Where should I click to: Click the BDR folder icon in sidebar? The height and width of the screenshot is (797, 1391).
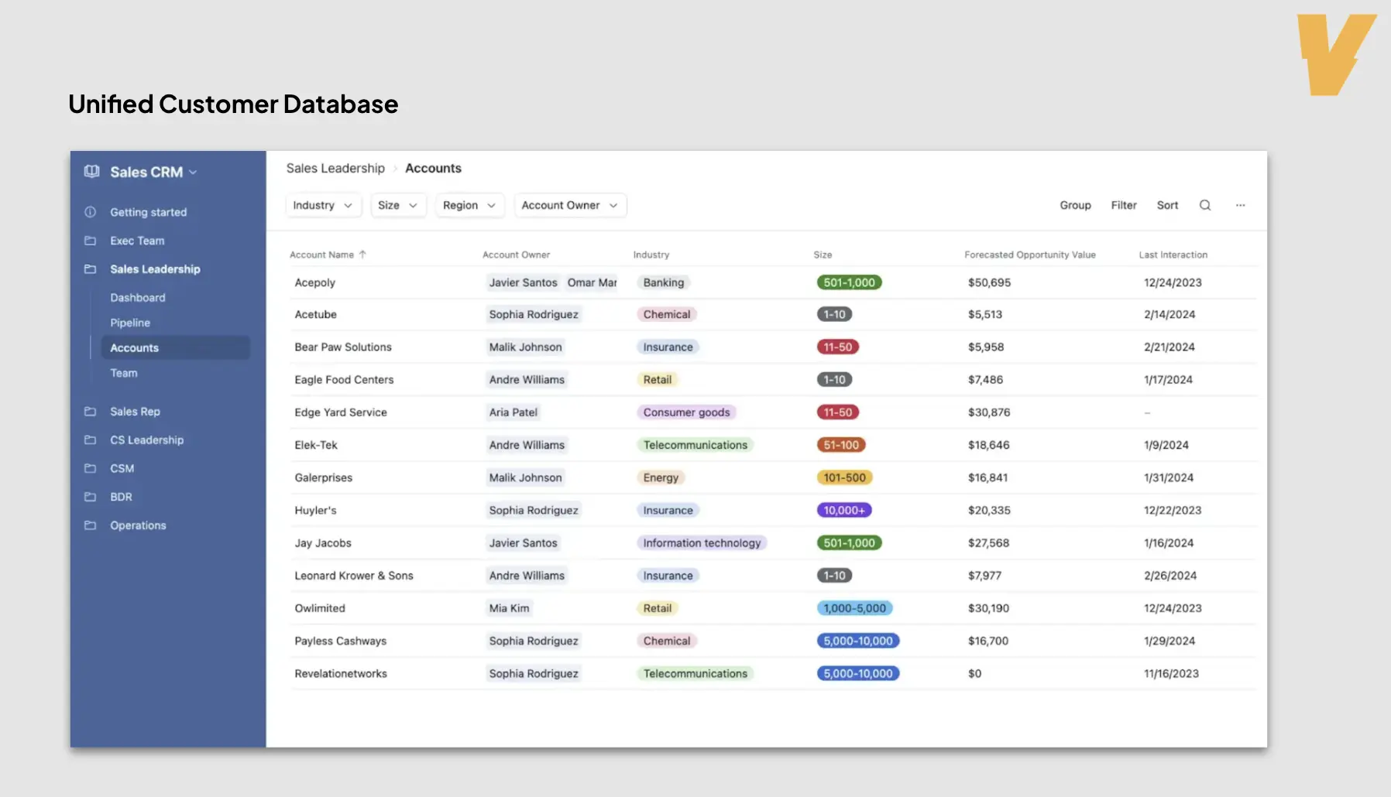90,497
